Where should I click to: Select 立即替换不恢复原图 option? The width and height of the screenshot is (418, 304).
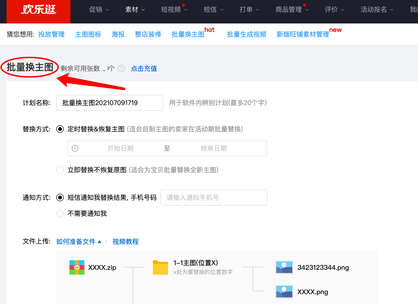(x=60, y=170)
